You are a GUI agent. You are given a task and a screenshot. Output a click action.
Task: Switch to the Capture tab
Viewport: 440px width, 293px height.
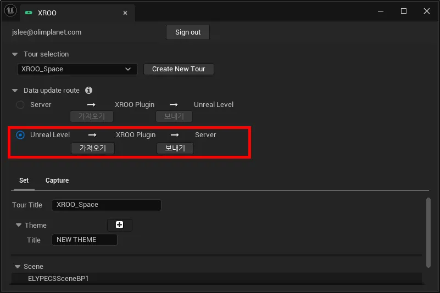[x=57, y=181]
